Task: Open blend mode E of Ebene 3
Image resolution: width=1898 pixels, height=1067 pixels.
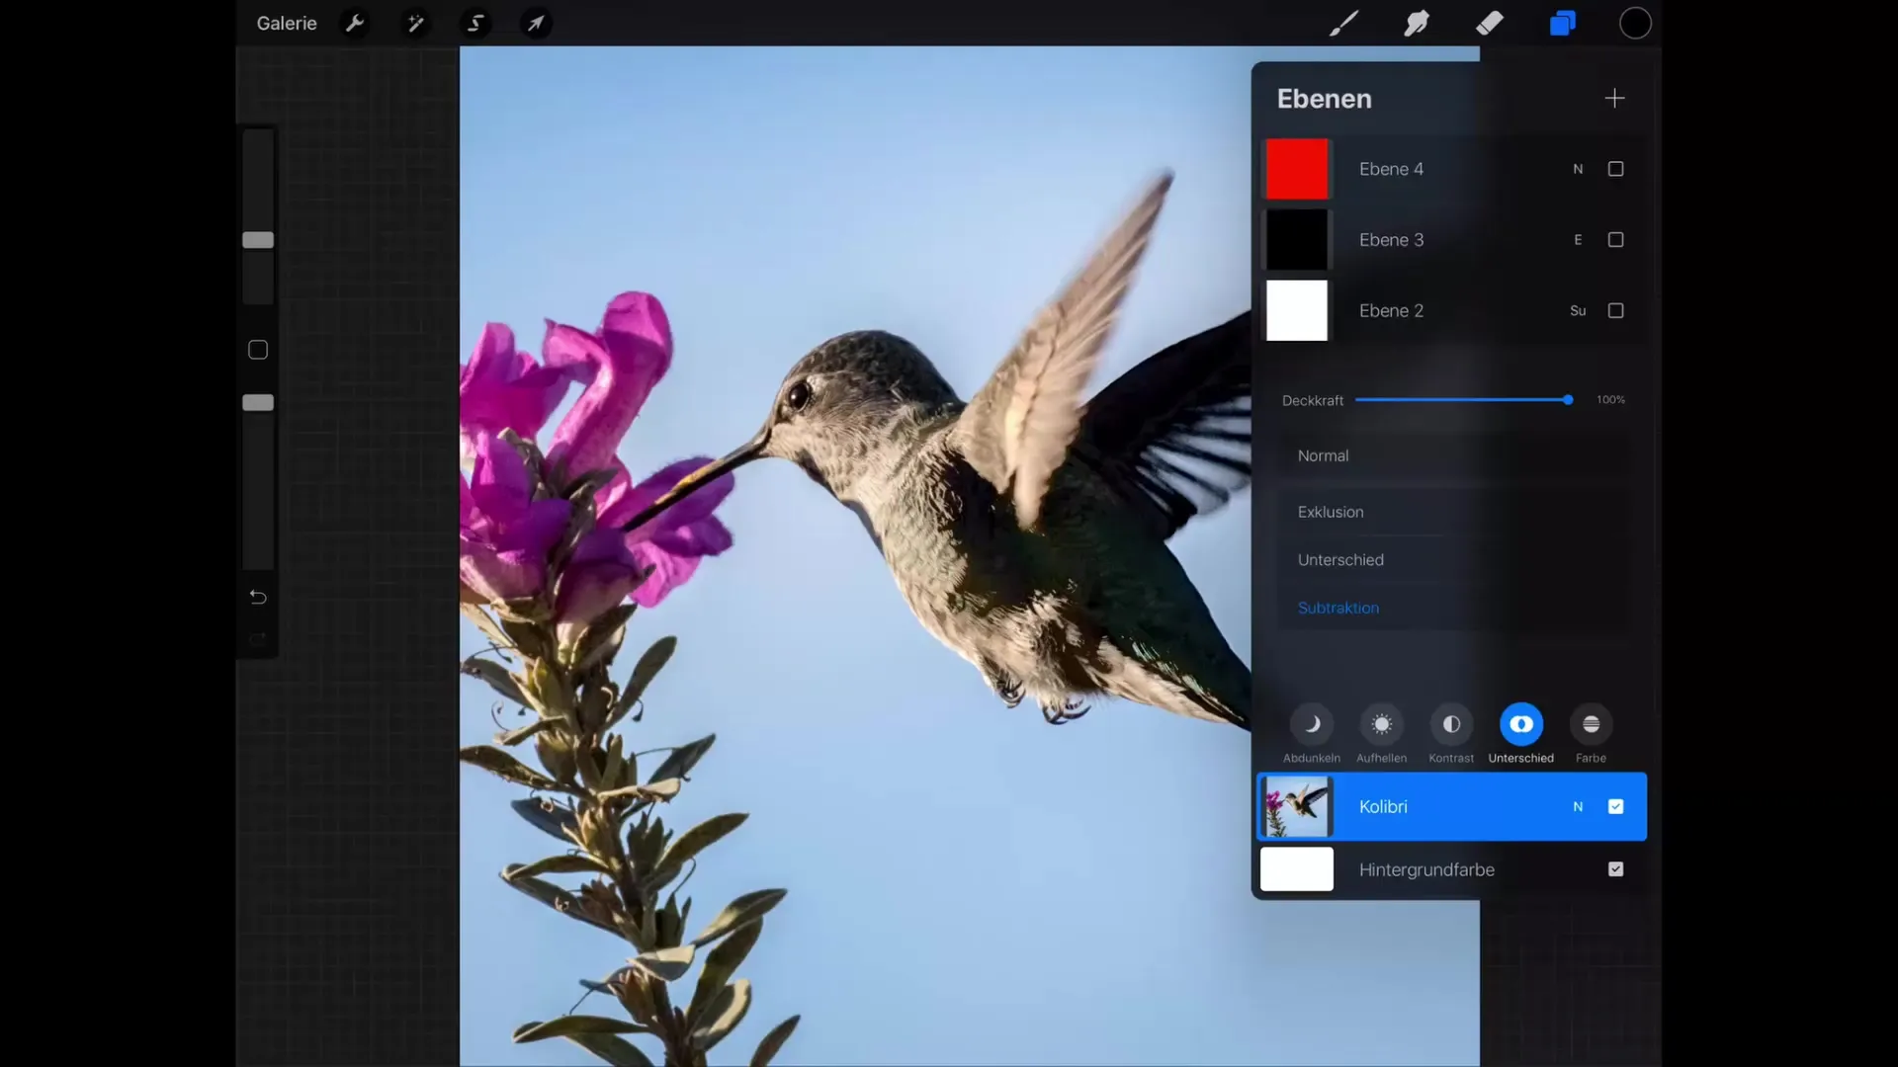Action: (x=1578, y=240)
